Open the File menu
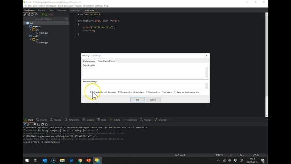 pos(25,6)
